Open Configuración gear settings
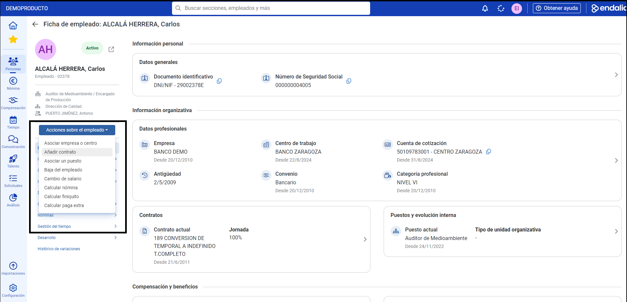The image size is (627, 302). (x=13, y=290)
